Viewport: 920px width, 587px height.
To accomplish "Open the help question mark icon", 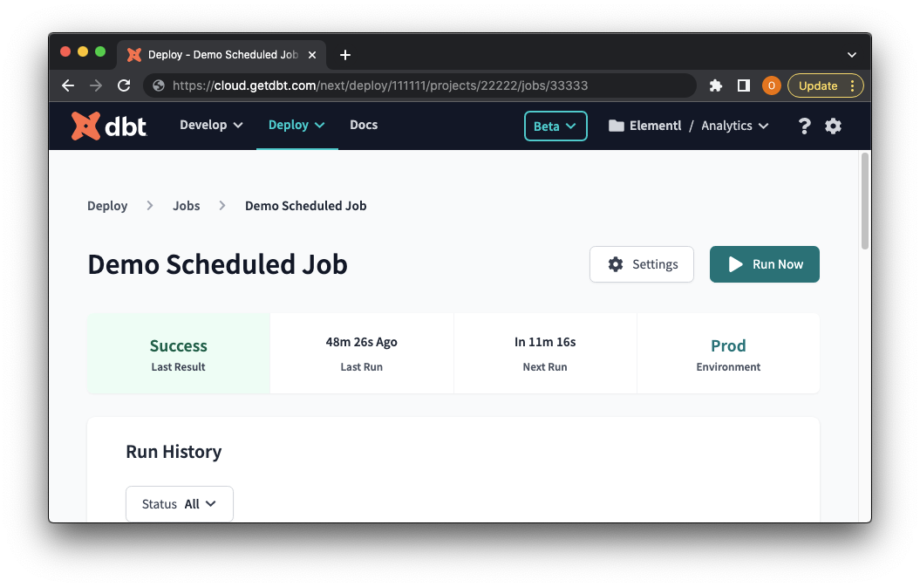I will coord(804,126).
